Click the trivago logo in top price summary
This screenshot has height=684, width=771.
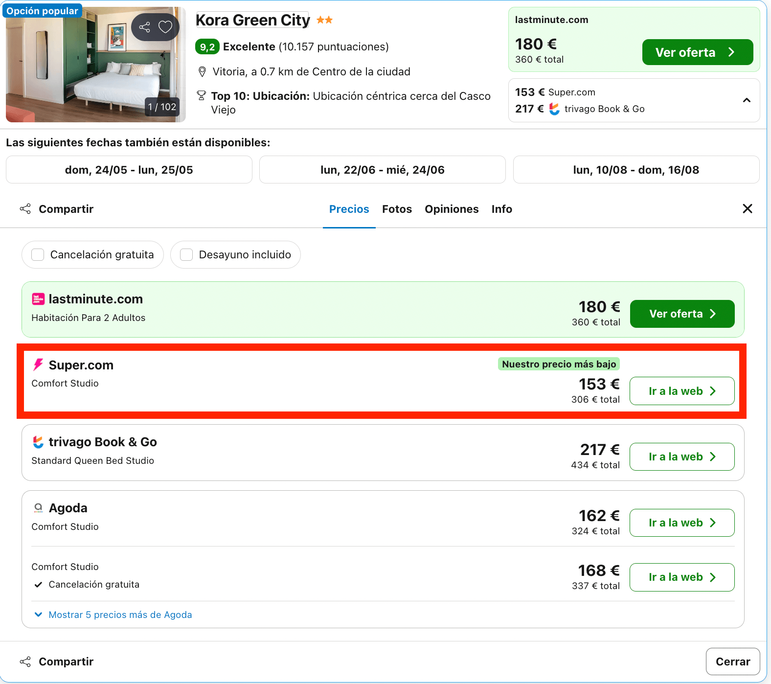coord(554,109)
